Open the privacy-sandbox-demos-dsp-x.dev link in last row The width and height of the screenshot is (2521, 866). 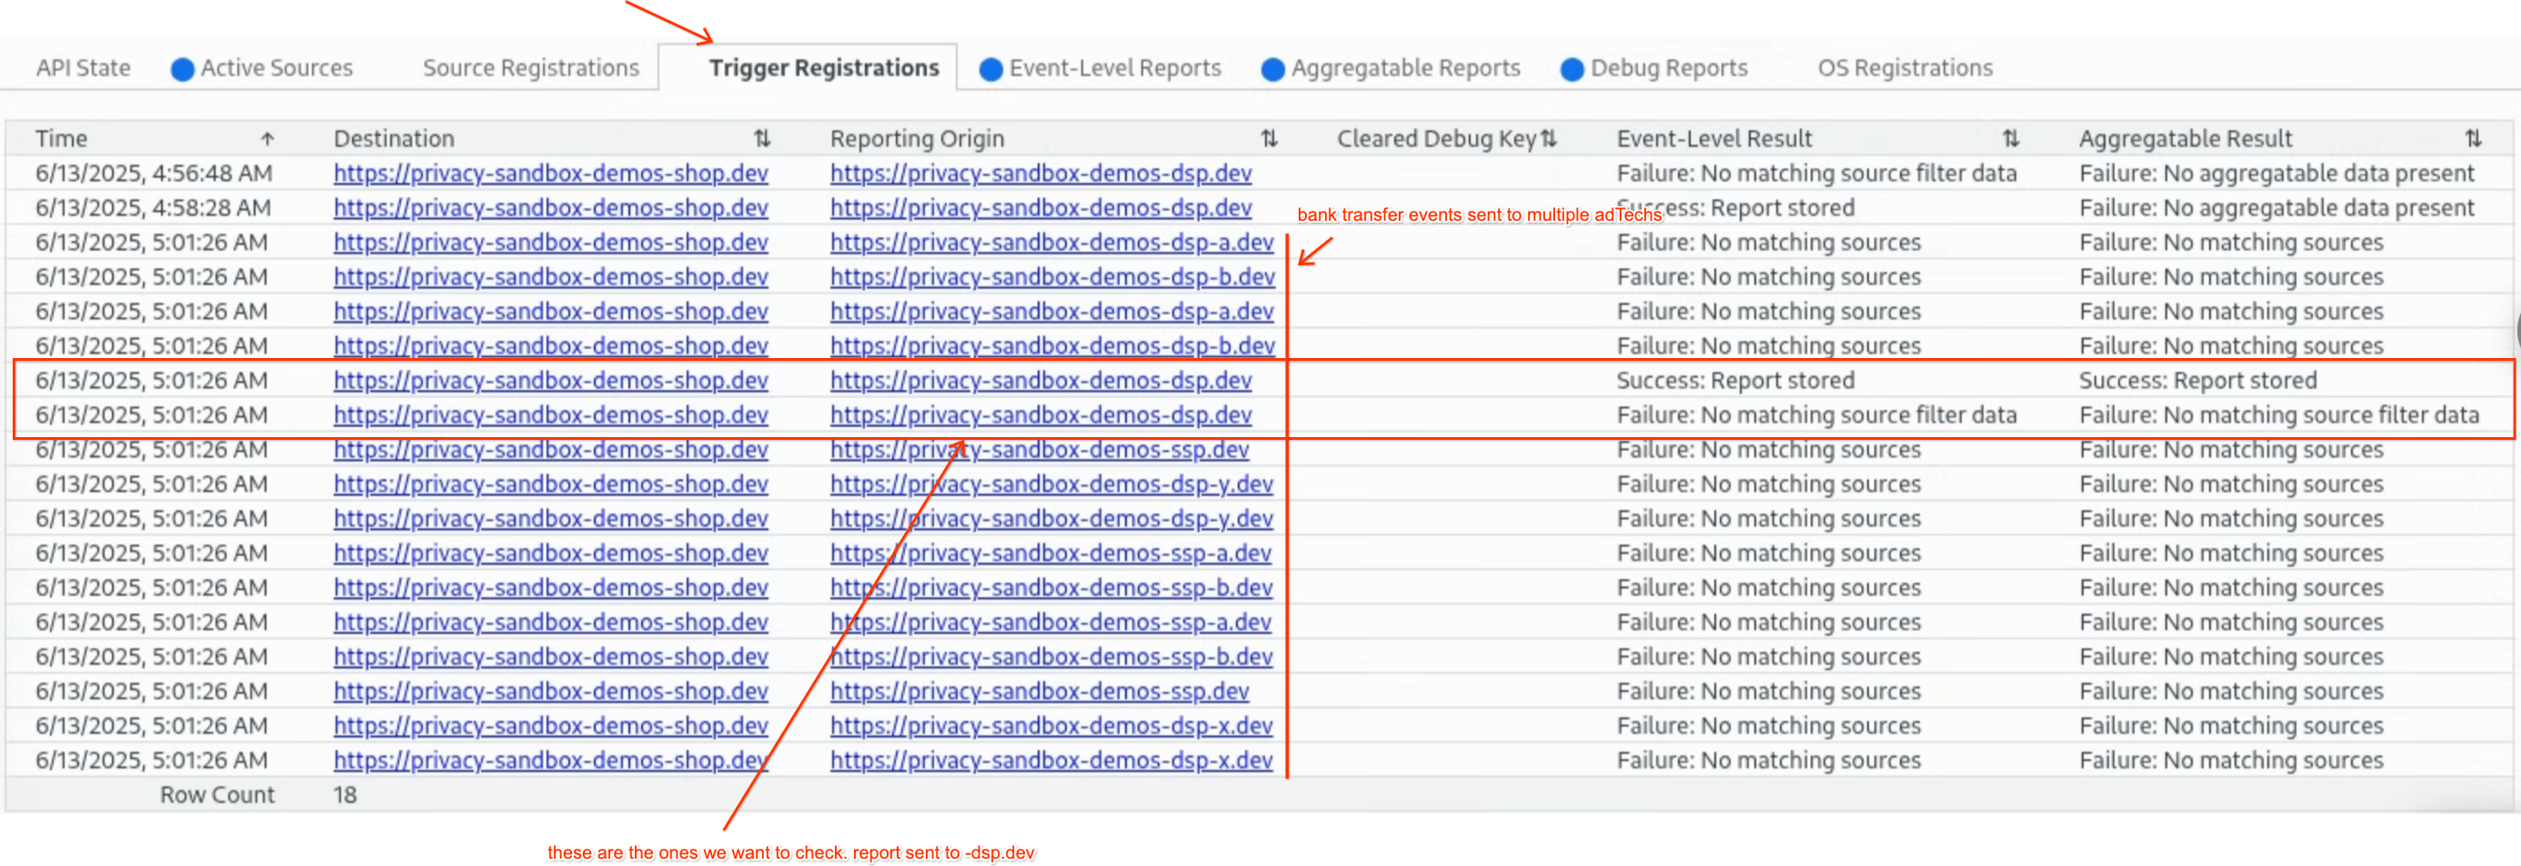click(1051, 761)
